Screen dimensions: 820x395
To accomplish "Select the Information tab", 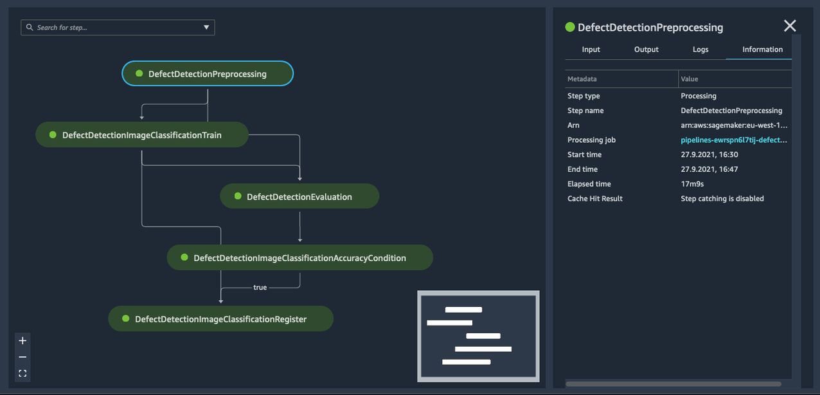I will 762,50.
